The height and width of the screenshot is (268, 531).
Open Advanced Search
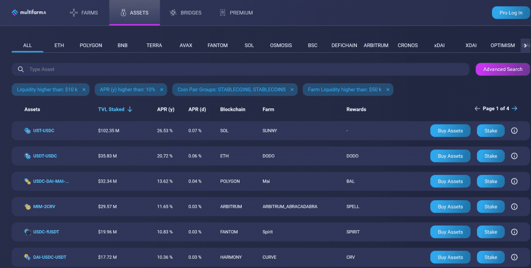(x=502, y=69)
